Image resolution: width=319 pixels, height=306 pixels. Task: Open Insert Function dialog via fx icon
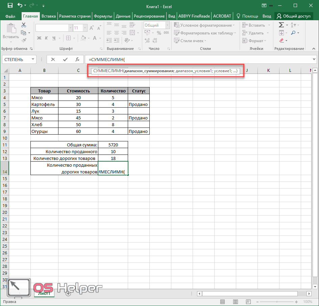(77, 59)
